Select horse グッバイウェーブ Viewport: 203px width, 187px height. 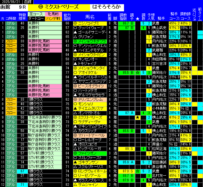[x=90, y=28]
